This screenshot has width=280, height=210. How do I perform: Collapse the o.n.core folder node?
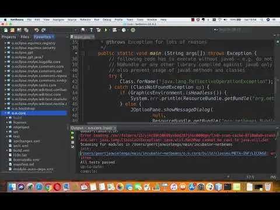[5, 113]
